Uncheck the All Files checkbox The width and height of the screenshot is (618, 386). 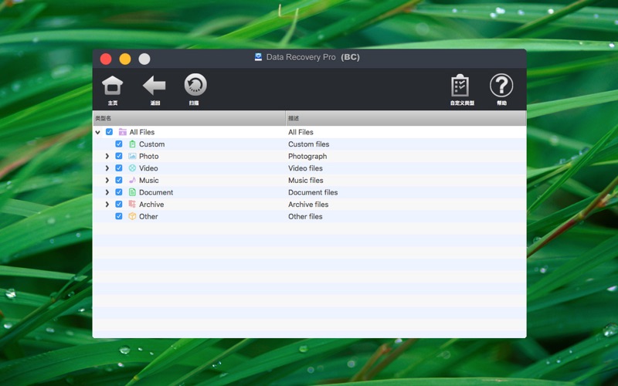tap(109, 132)
